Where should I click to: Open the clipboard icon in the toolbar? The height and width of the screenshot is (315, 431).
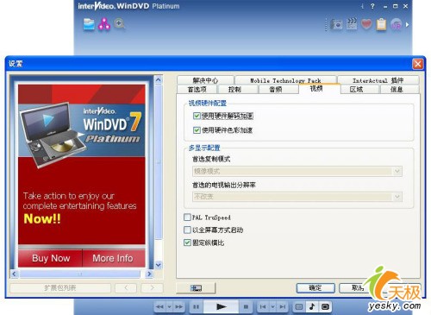[x=381, y=24]
